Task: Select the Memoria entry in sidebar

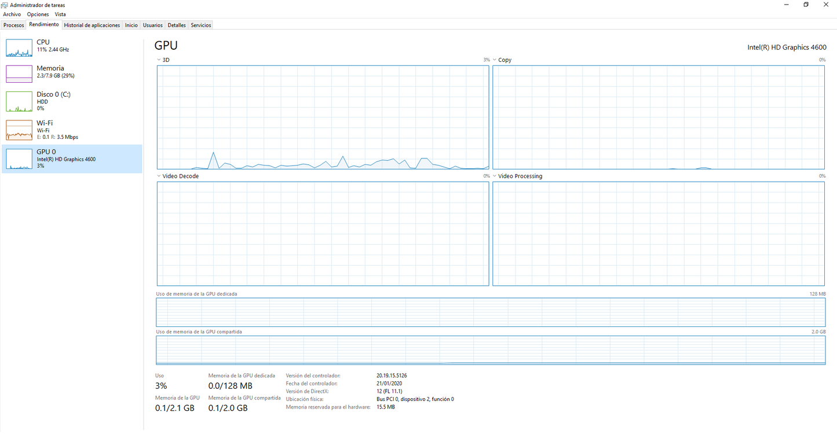Action: tap(72, 74)
